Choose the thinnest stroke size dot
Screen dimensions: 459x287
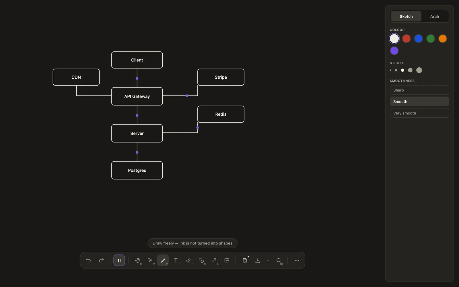(390, 70)
